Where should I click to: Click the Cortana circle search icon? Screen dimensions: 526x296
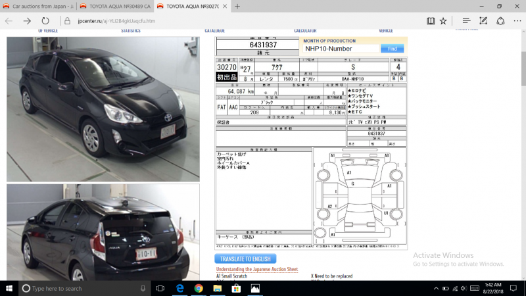pos(26,288)
